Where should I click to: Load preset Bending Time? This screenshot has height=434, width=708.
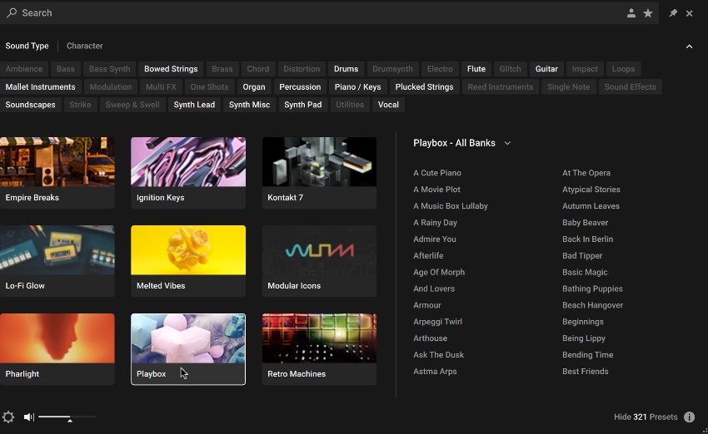[587, 355]
